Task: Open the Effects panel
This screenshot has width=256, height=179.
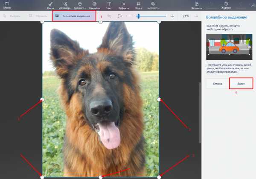Action: click(124, 5)
